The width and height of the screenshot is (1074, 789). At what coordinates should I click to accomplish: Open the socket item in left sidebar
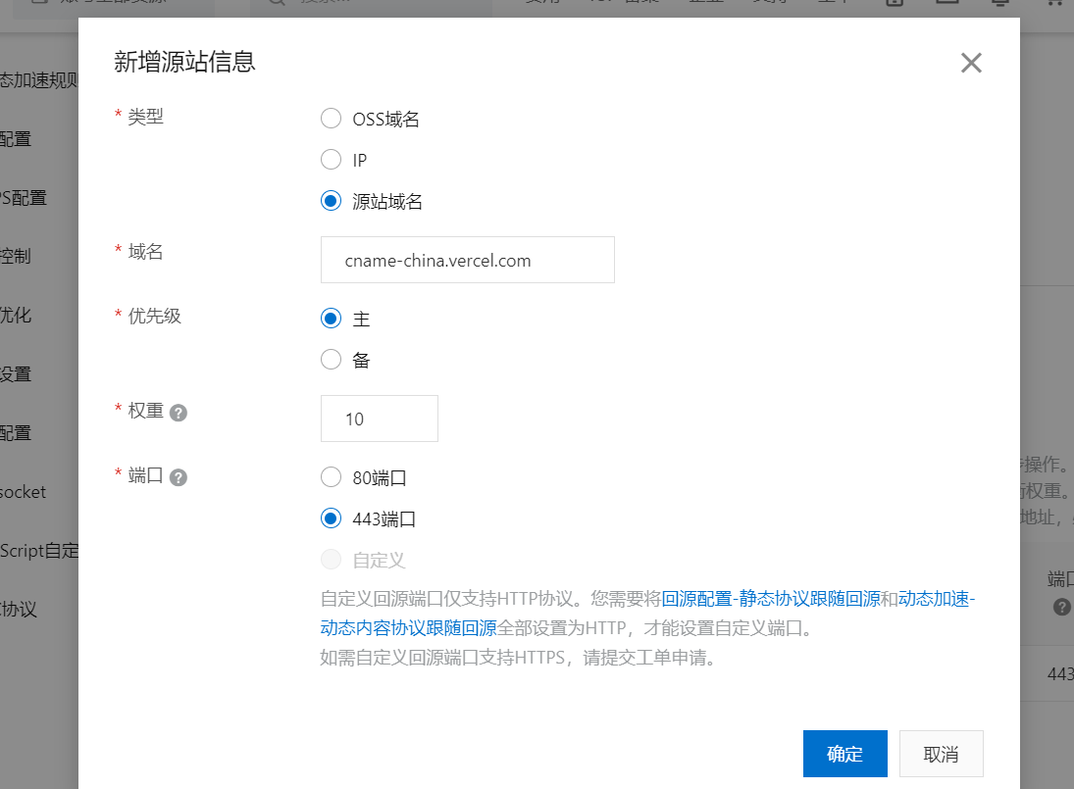pos(24,492)
